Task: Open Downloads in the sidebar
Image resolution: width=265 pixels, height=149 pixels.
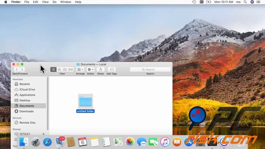Action: (29, 111)
